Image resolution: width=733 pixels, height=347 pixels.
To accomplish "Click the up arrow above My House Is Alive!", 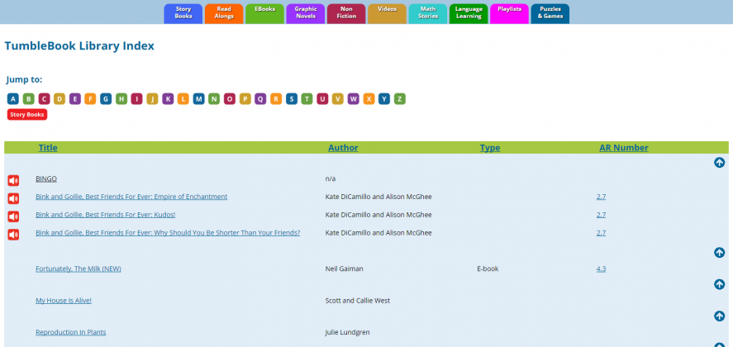I will click(x=719, y=284).
